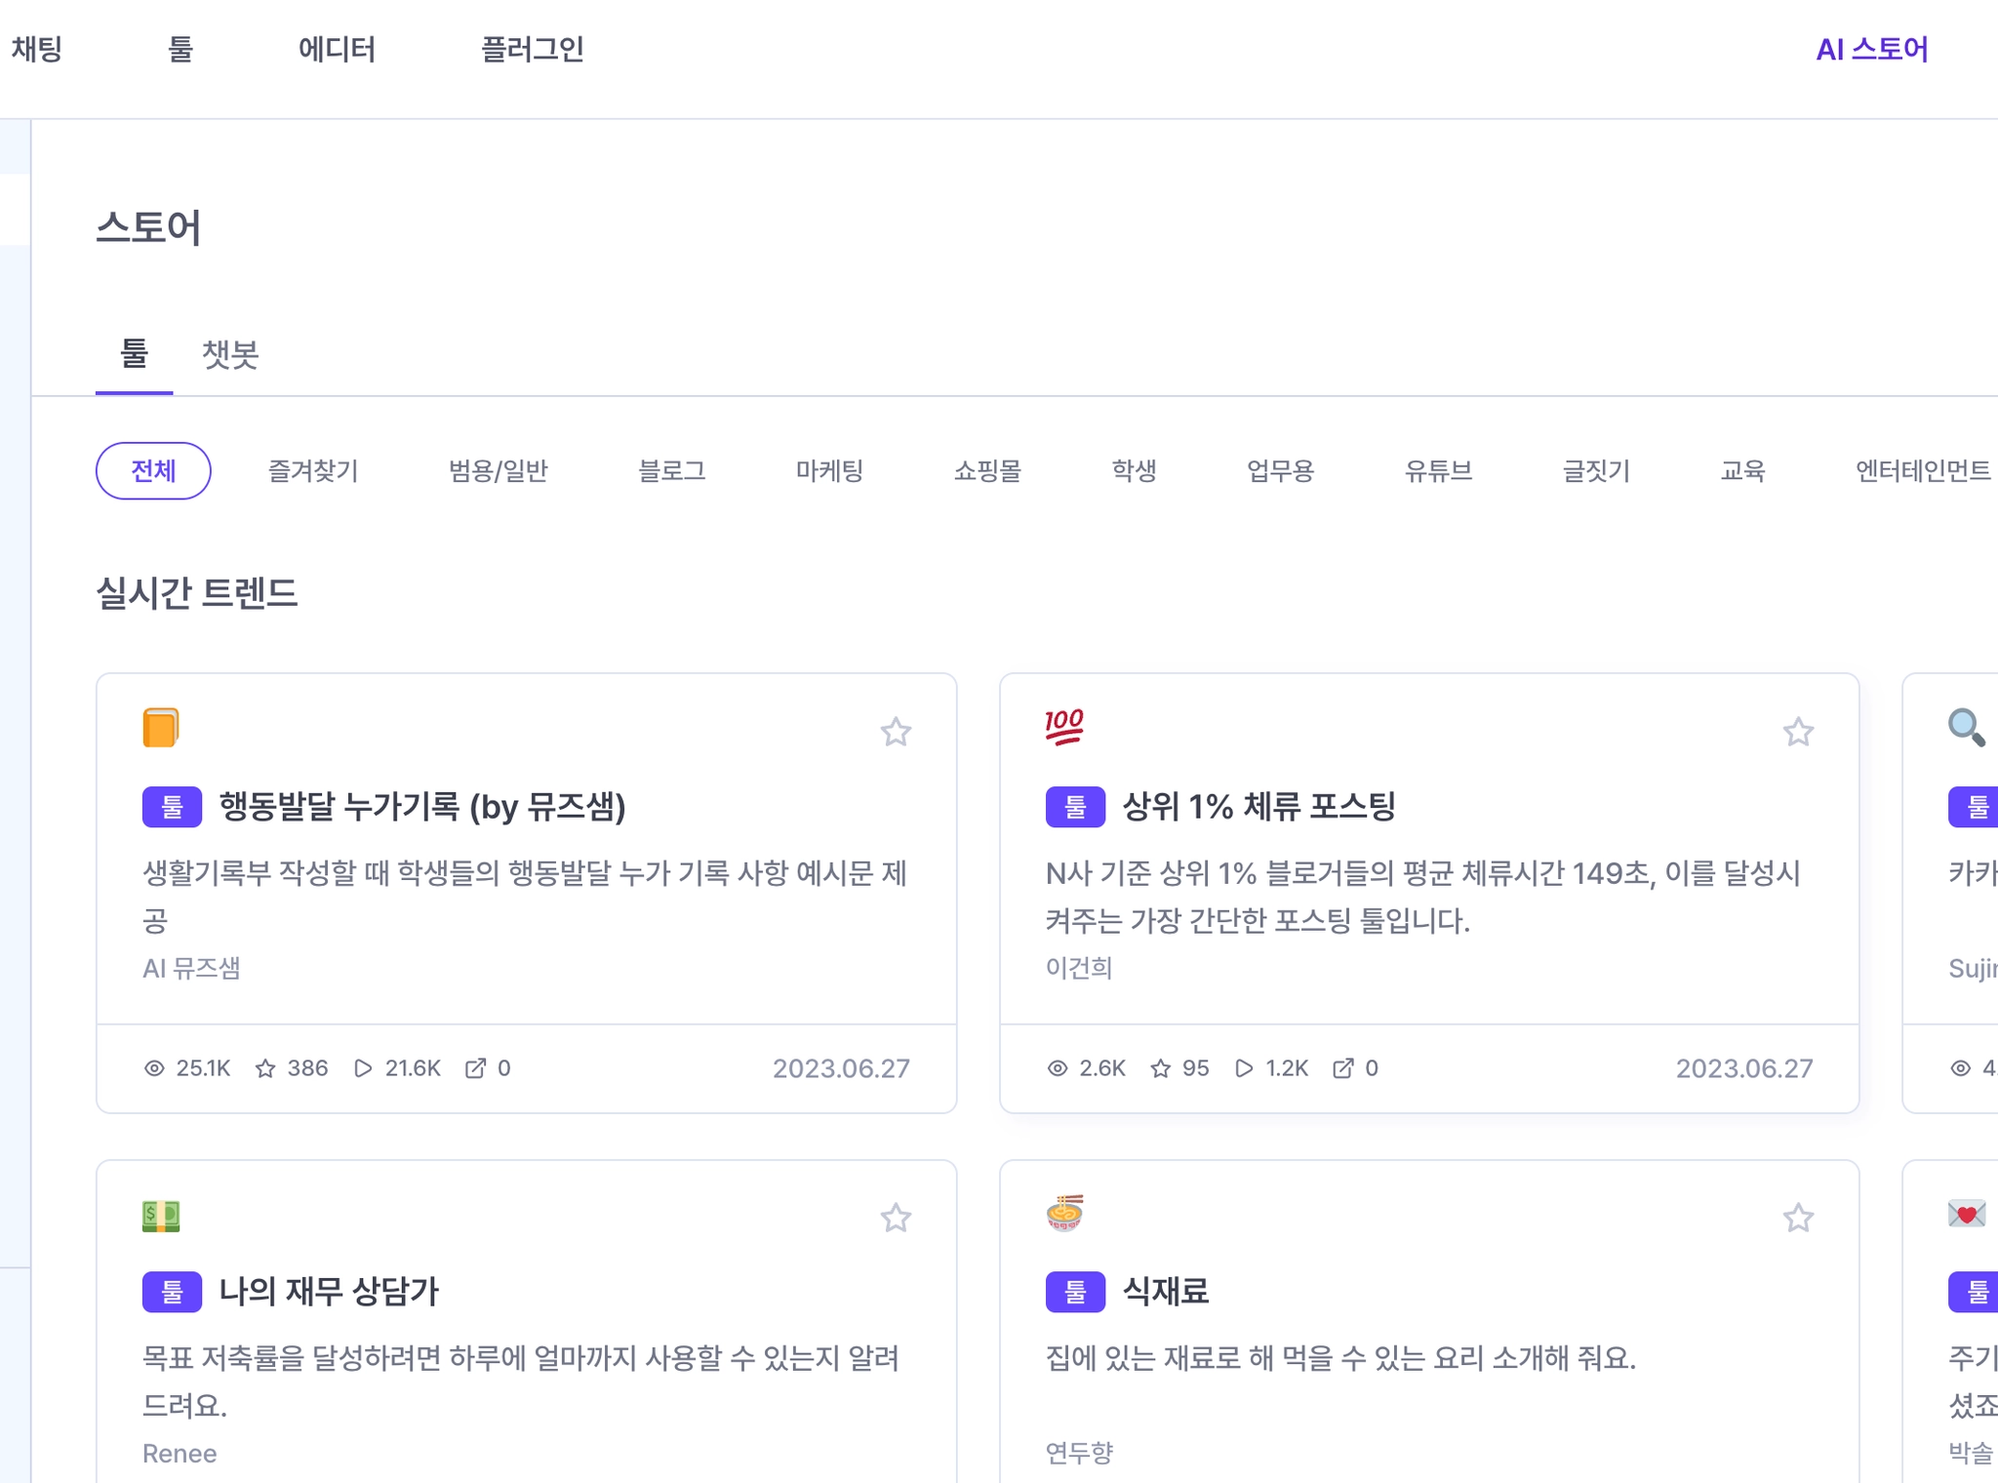Star the 상위 1% 체류 포스팅 card
The width and height of the screenshot is (1998, 1483).
tap(1798, 732)
